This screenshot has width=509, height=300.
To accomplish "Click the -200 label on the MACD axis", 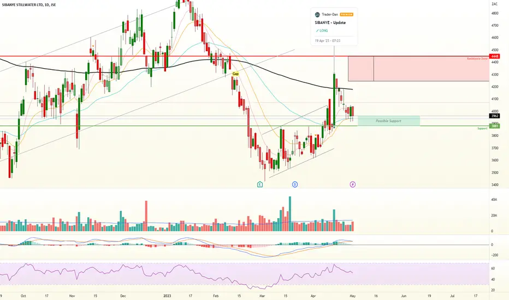I will 495,255.
